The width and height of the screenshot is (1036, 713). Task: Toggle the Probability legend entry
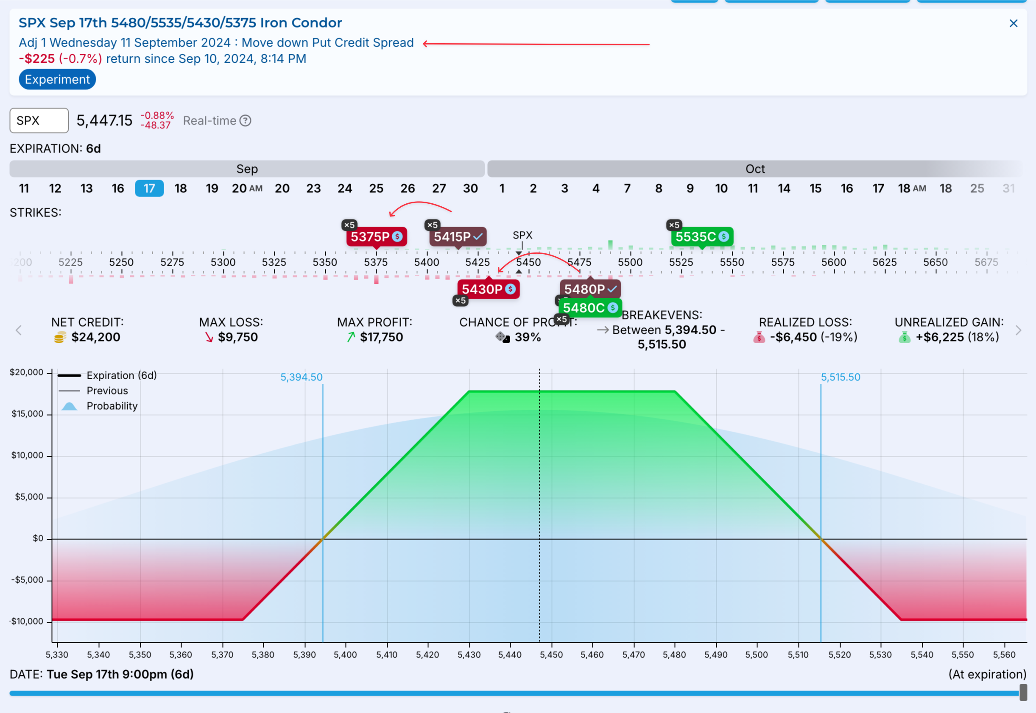click(98, 407)
